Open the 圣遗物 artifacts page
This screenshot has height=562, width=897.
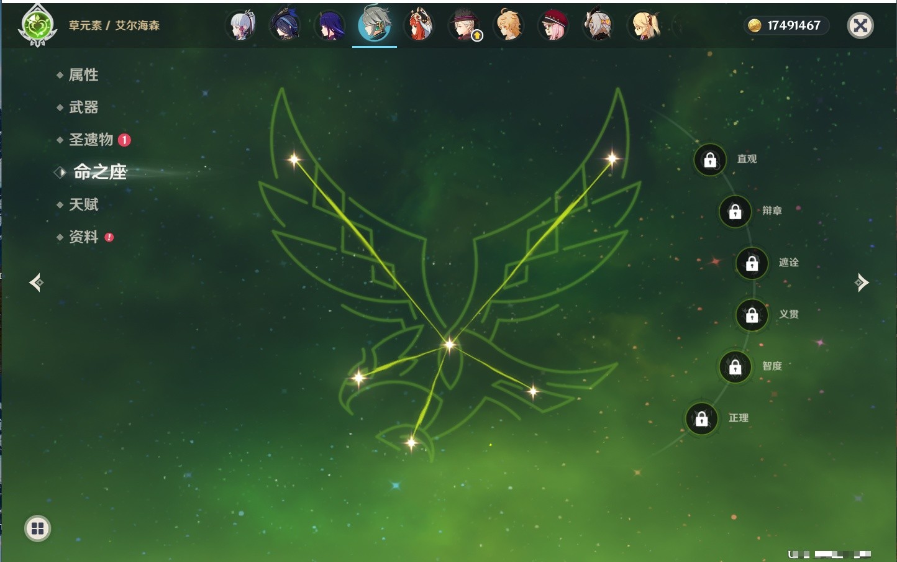click(91, 140)
